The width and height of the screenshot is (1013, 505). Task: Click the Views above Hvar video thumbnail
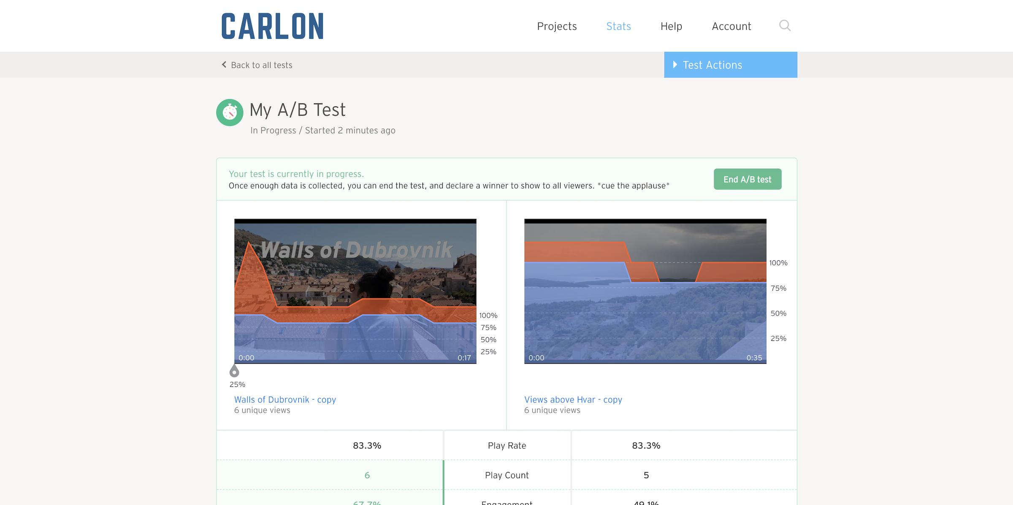coord(645,291)
